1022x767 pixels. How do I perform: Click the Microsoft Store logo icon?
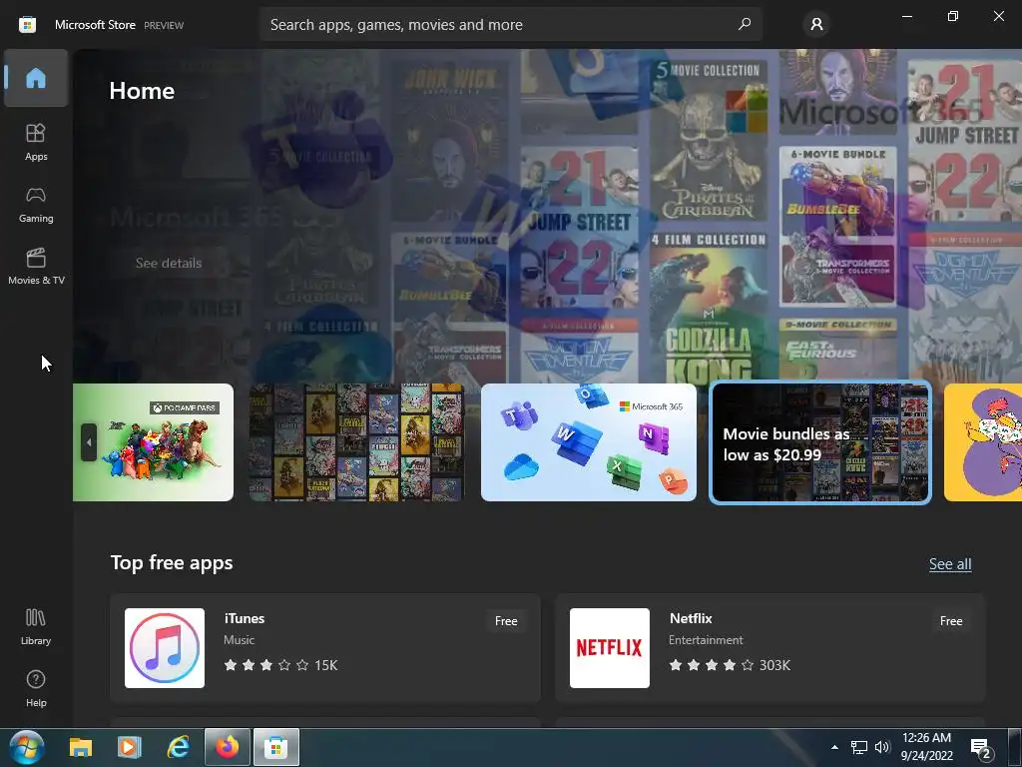point(27,25)
